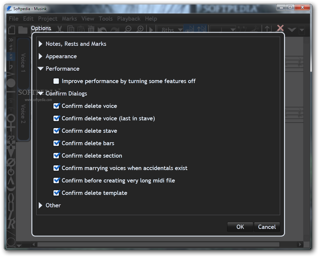Select the Voice 1 tab
319x257 pixels.
[24, 63]
